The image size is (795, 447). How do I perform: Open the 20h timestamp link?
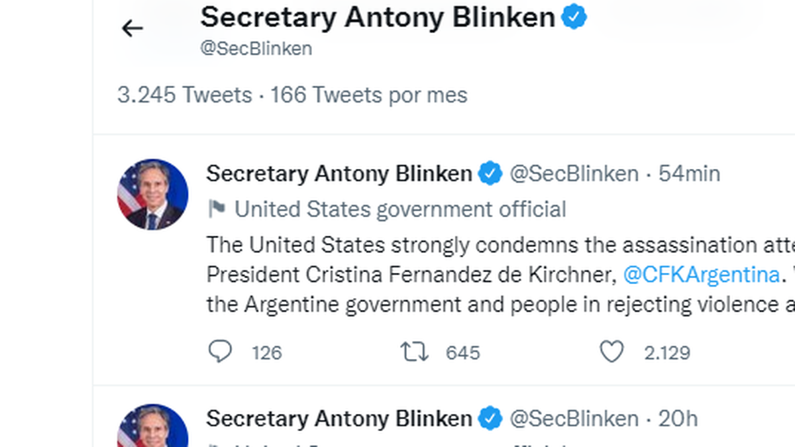click(x=678, y=419)
